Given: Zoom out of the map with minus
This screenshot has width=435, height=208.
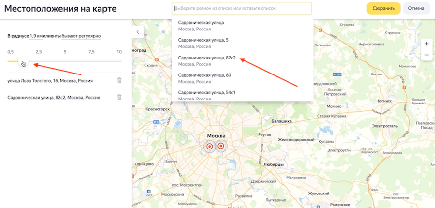Looking at the screenshot, I should 426,55.
